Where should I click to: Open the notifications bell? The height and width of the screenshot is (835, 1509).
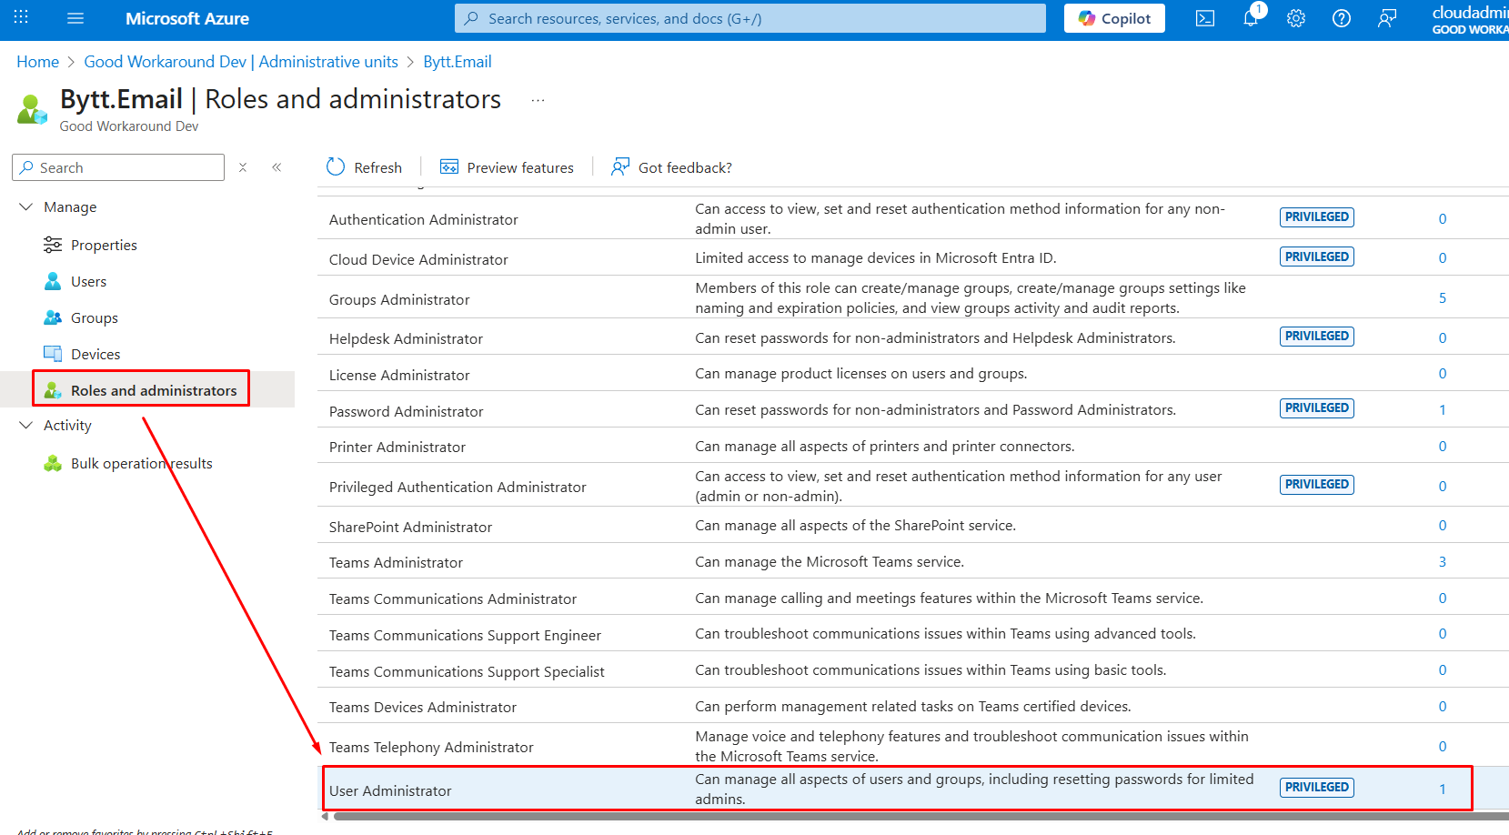point(1252,18)
